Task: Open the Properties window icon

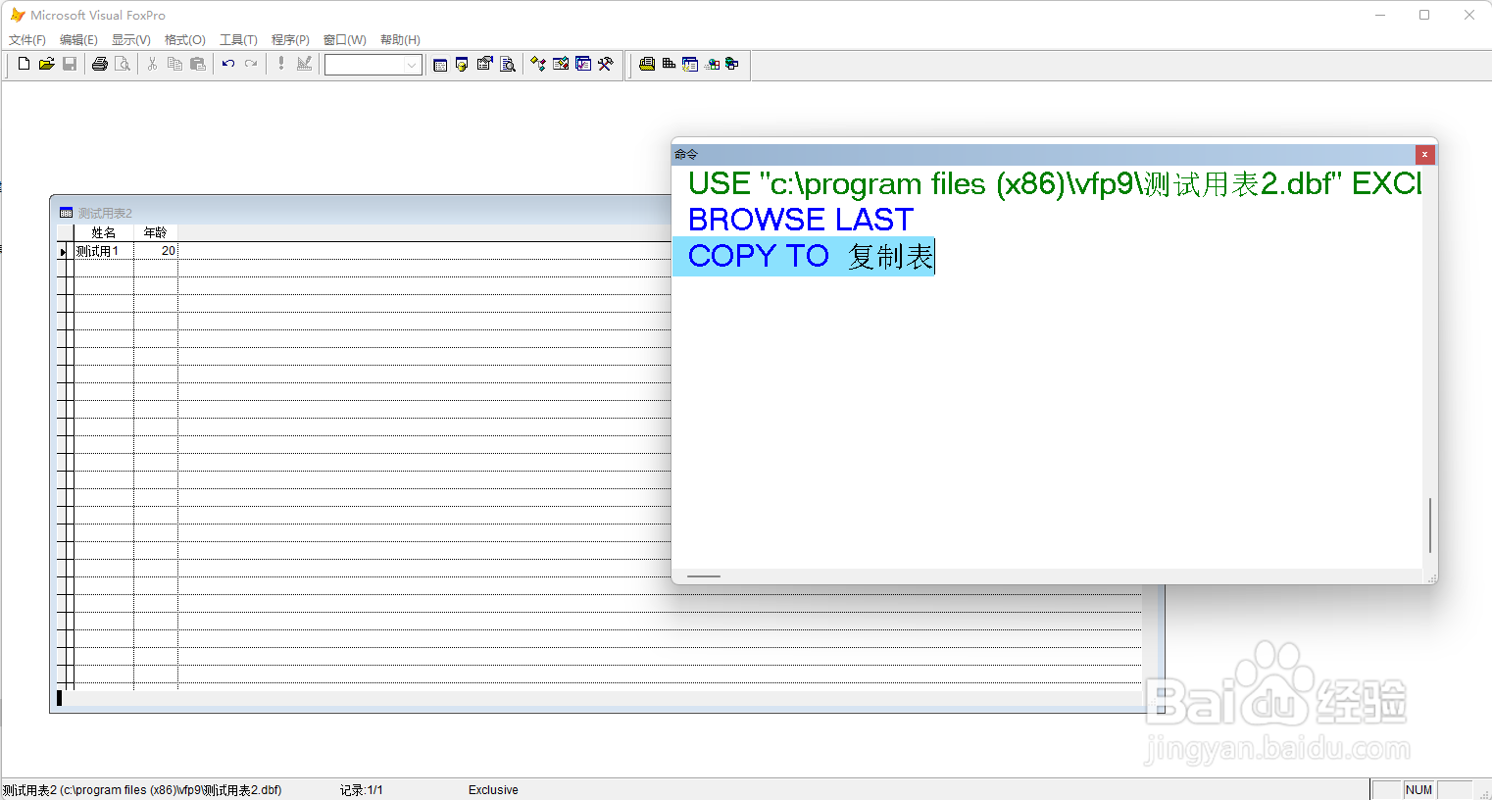Action: click(484, 65)
